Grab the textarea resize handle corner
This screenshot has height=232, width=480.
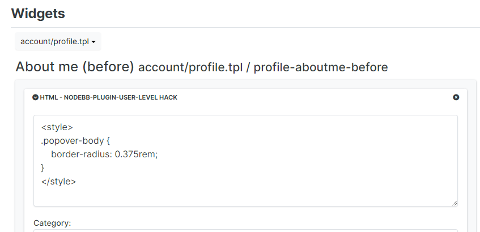pyautogui.click(x=454, y=203)
